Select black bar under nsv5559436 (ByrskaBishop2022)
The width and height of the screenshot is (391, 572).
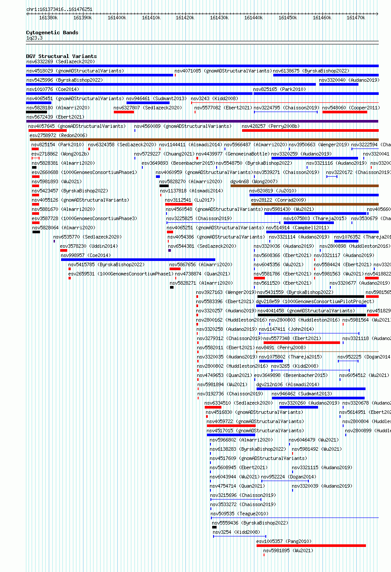(x=214, y=527)
